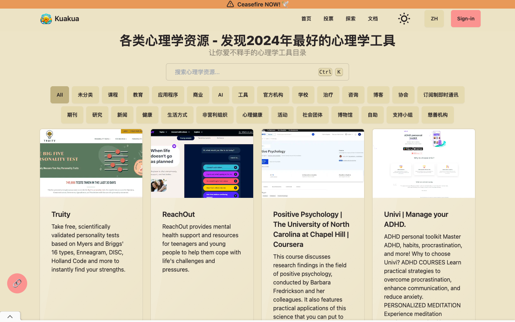Filter by 博客 category

(378, 95)
